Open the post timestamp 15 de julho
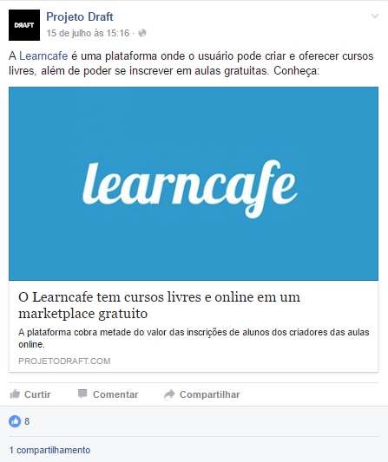This screenshot has width=388, height=462. pyautogui.click(x=88, y=33)
